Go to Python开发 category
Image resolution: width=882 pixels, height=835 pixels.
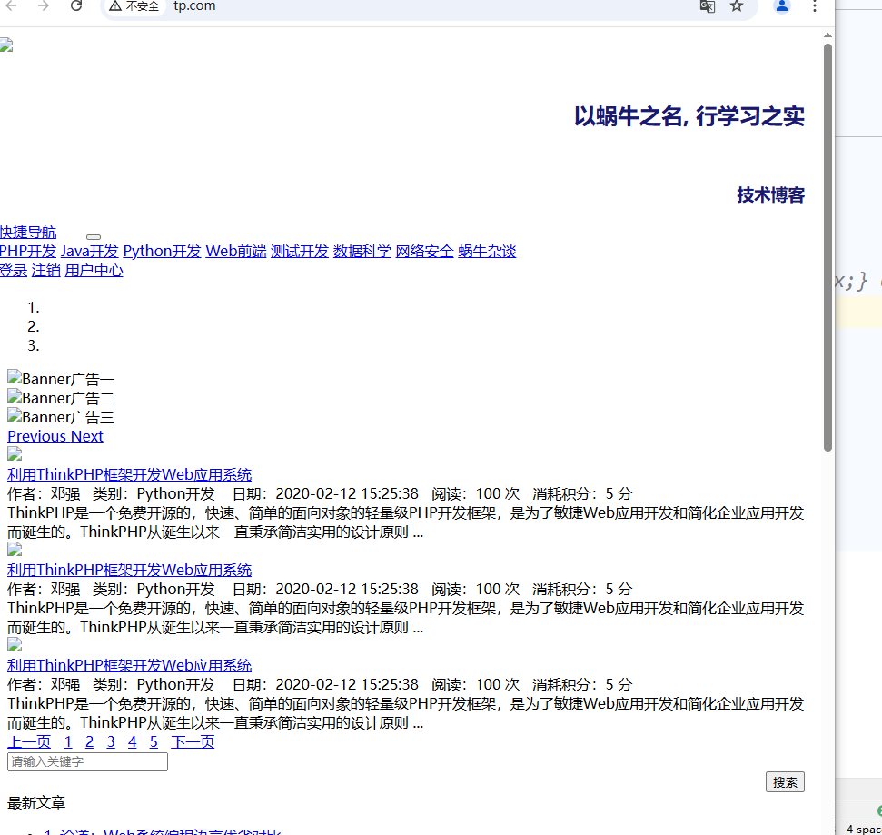tap(162, 252)
